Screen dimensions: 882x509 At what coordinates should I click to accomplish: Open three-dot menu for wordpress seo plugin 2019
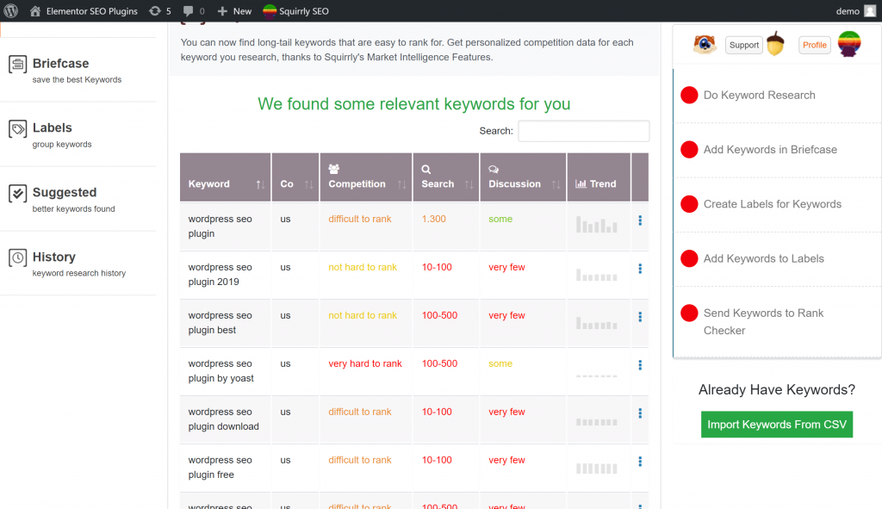[x=640, y=269]
